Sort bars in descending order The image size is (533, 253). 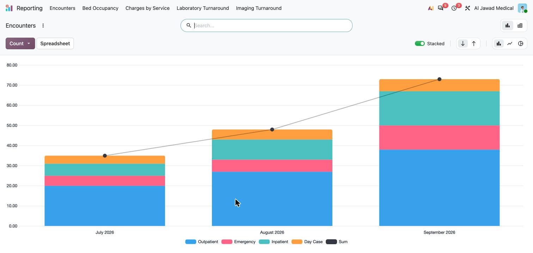coord(463,44)
